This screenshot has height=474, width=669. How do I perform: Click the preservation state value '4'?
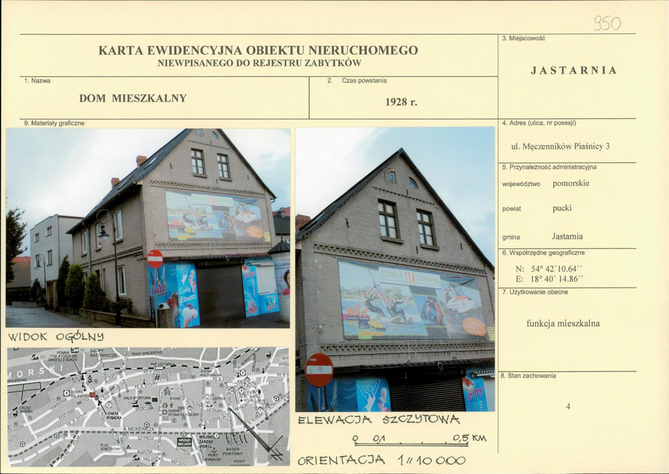[x=568, y=406]
